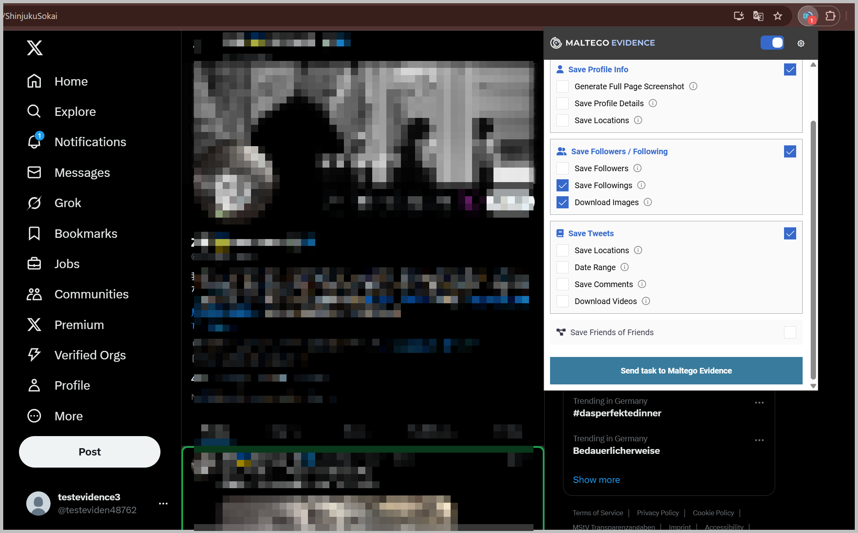858x533 pixels.
Task: Click the Maltego Evidence extension icon
Action: click(808, 16)
